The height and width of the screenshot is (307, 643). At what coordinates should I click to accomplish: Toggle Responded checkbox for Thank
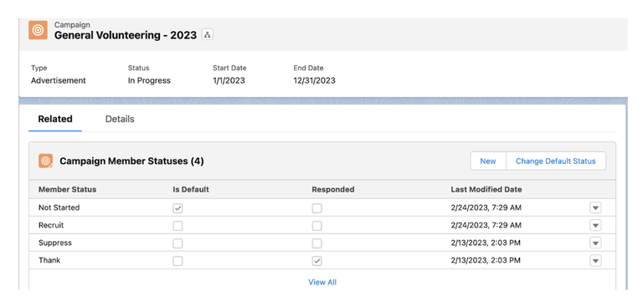point(316,261)
